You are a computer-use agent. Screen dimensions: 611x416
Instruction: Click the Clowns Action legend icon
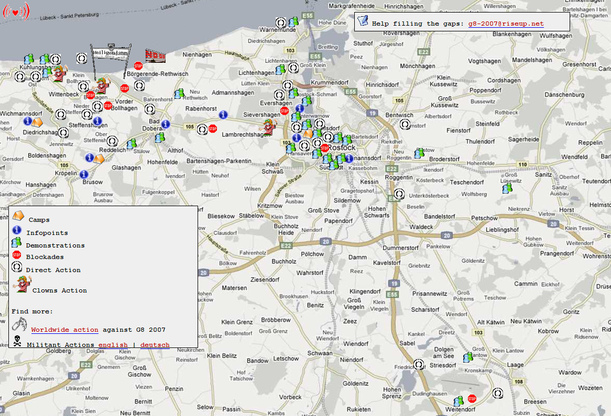[19, 286]
